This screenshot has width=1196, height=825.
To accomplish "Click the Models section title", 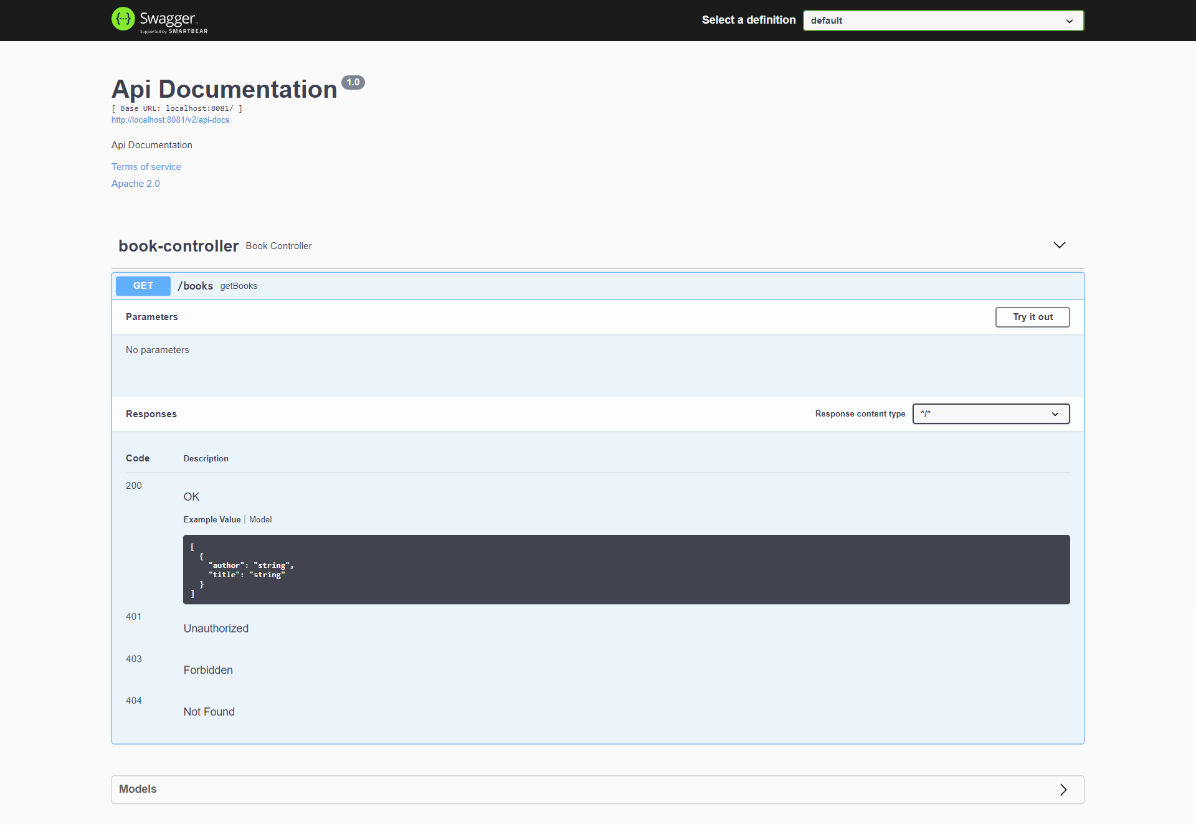I will point(138,790).
